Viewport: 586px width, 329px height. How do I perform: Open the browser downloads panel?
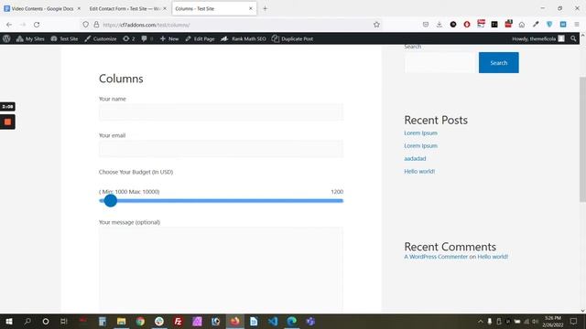439,25
